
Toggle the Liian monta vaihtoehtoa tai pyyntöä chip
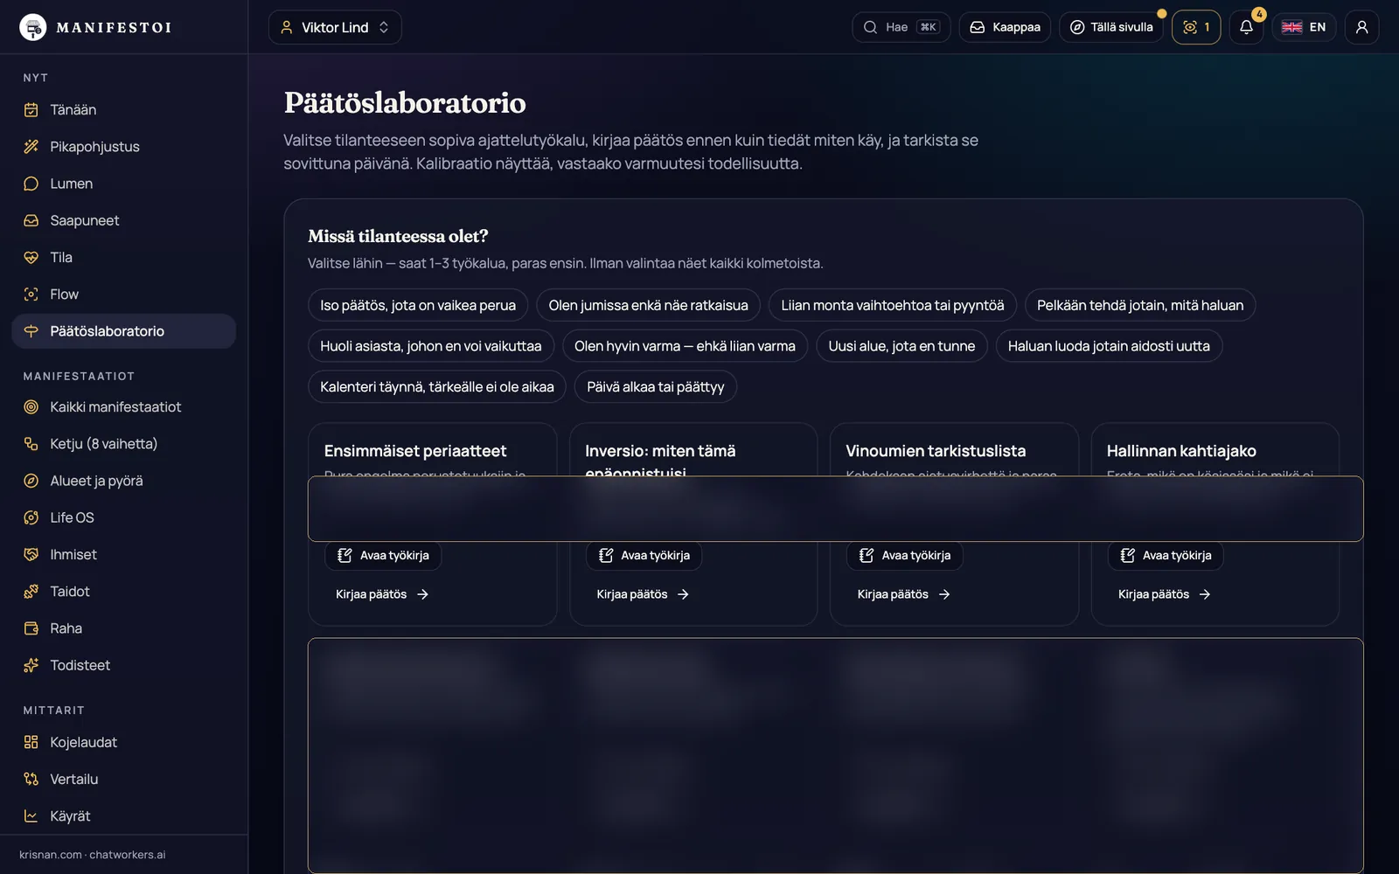pos(893,305)
